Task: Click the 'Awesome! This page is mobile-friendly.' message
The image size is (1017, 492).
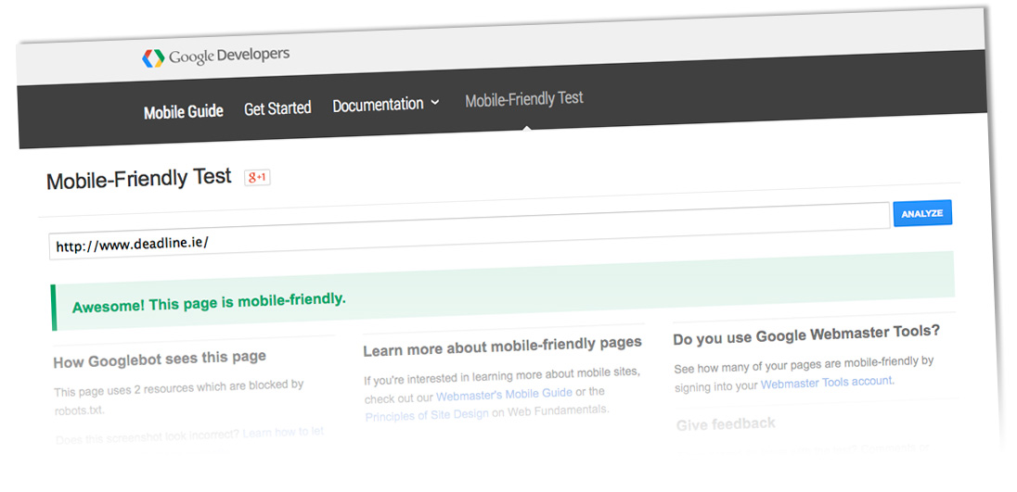Action: click(209, 302)
